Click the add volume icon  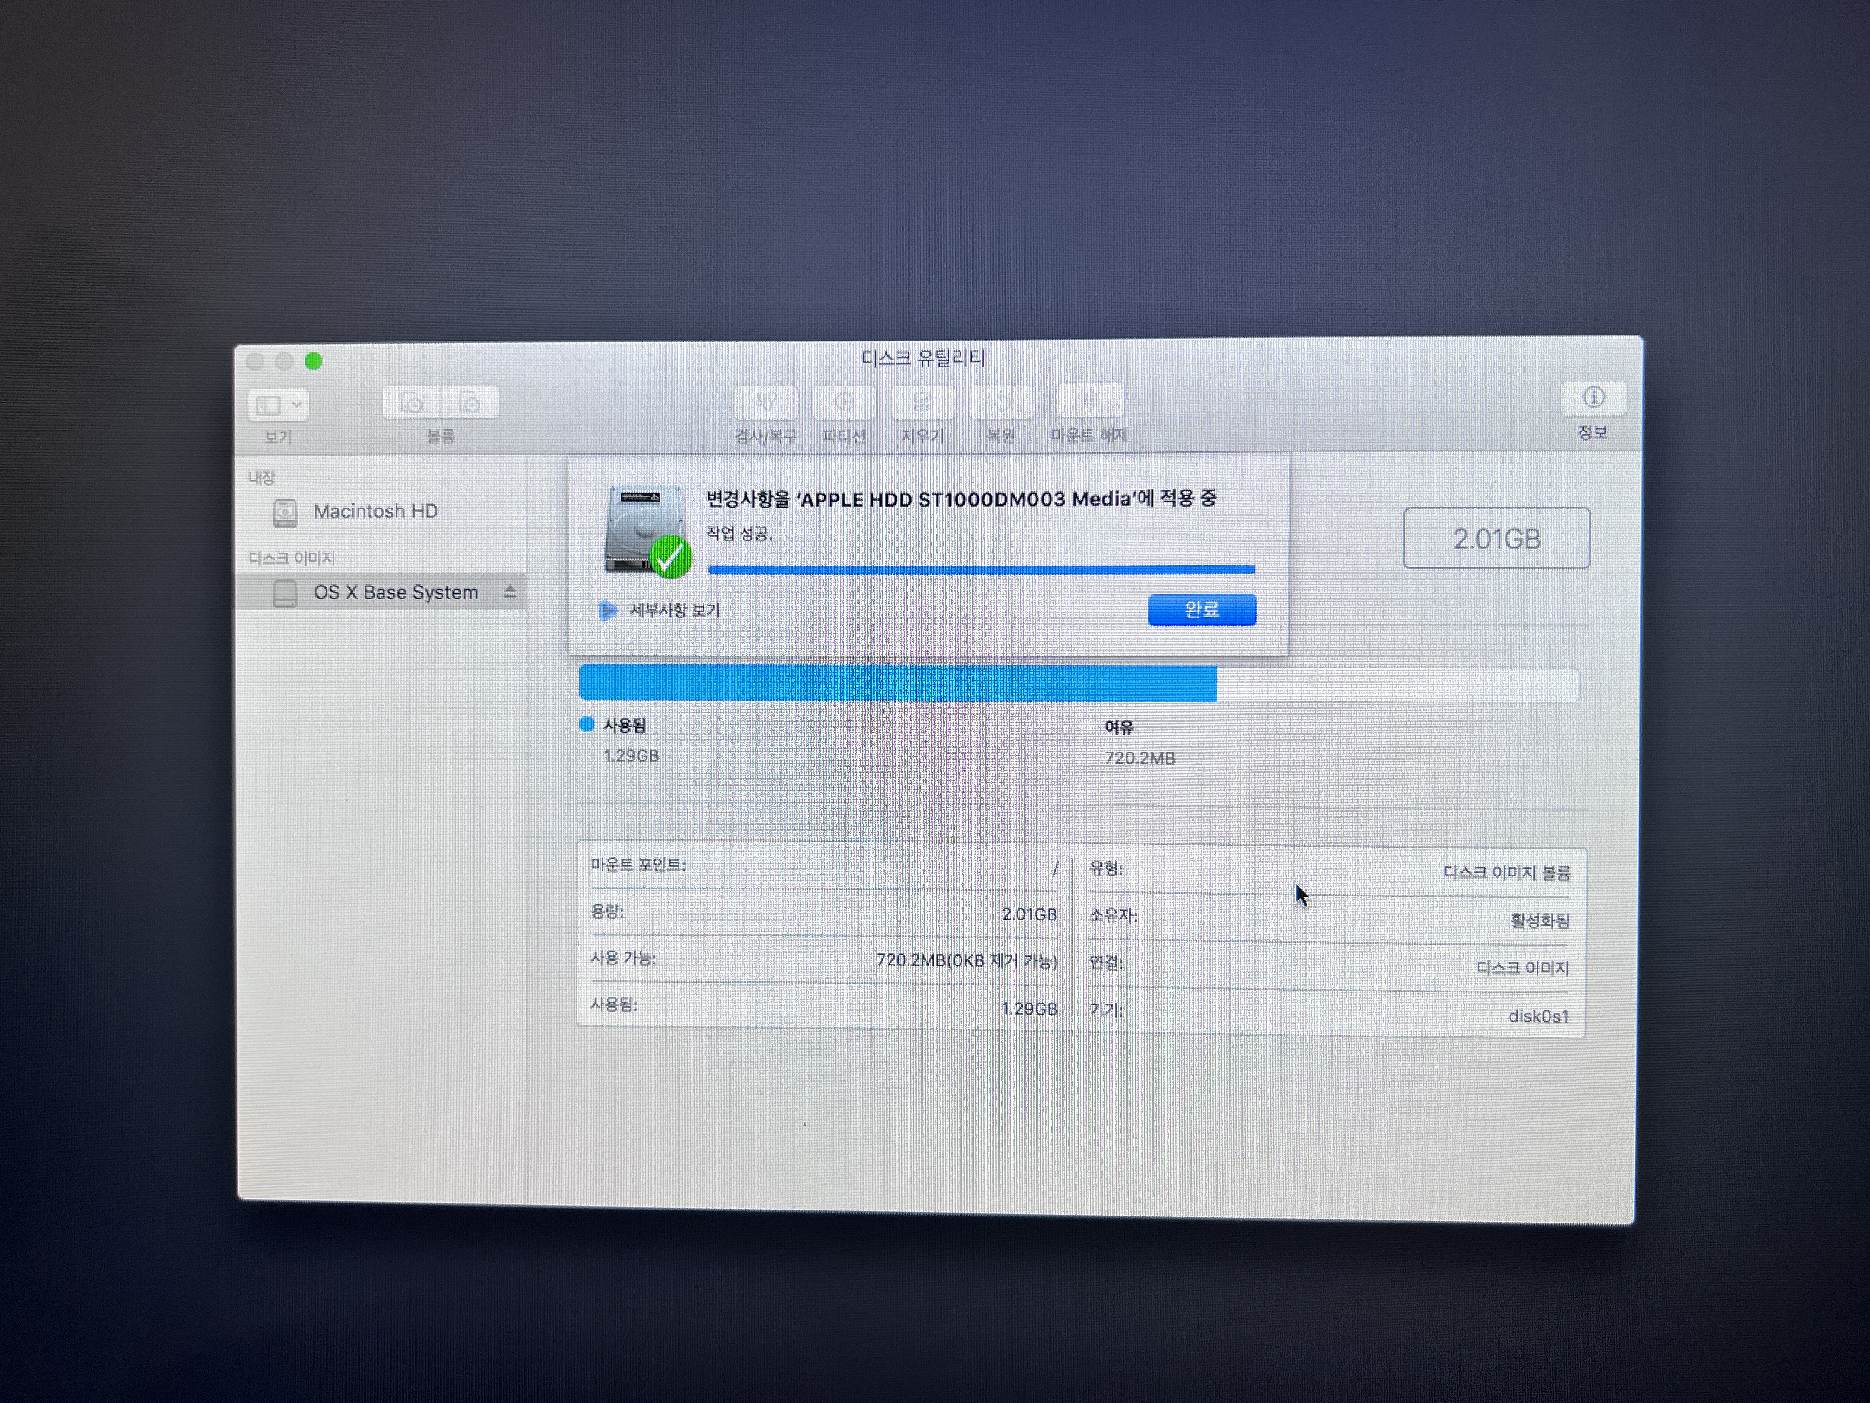tap(412, 403)
